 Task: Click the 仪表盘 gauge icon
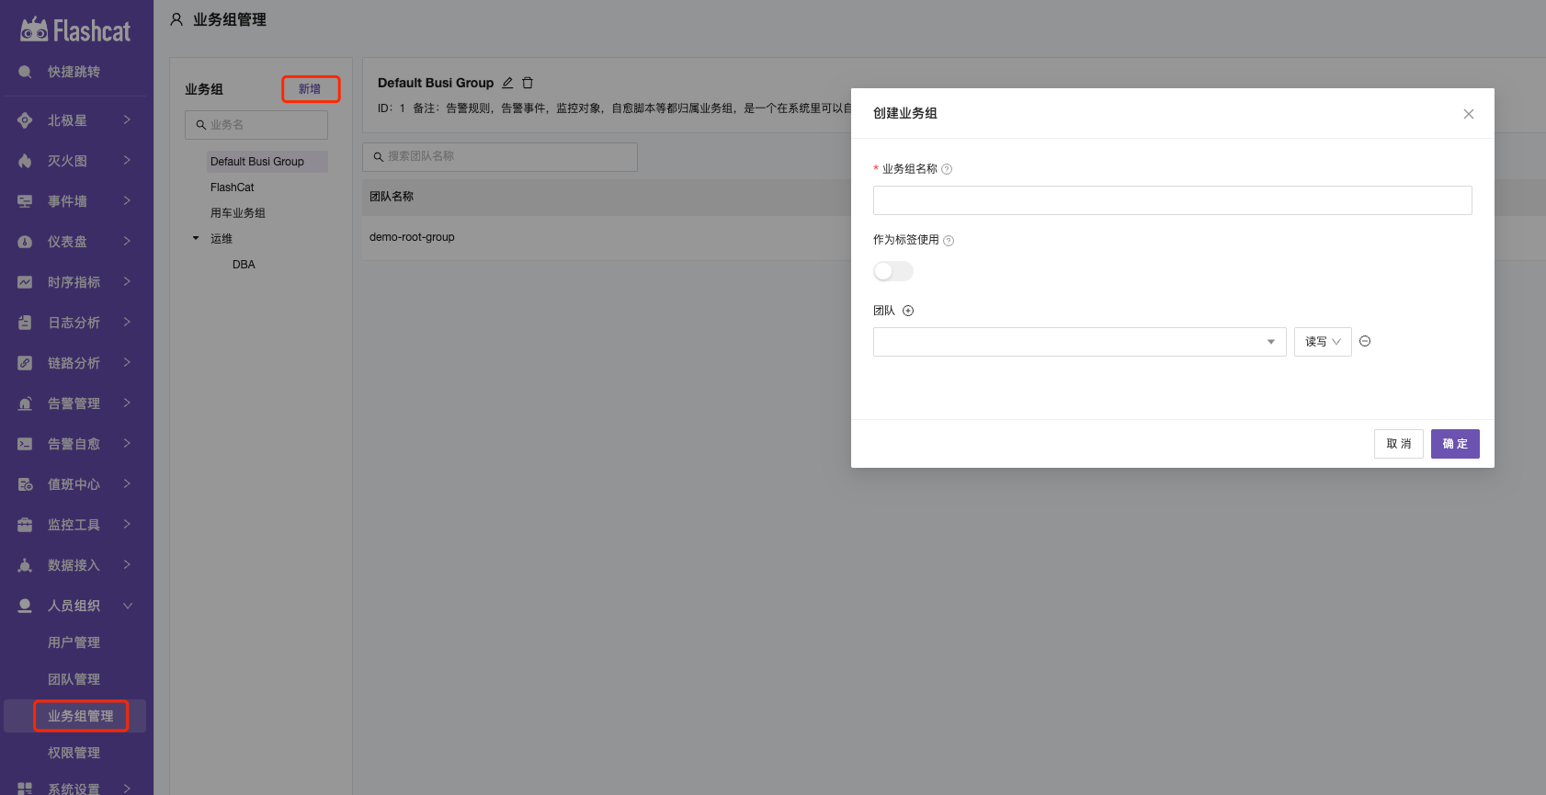(x=25, y=242)
